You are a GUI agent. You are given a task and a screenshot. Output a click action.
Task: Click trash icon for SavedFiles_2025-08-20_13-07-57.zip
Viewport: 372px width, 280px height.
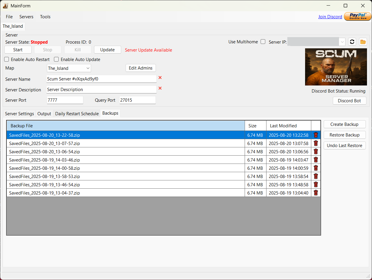(316, 143)
